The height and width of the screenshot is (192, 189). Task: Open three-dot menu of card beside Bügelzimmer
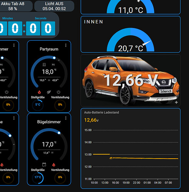click(x=14, y=118)
